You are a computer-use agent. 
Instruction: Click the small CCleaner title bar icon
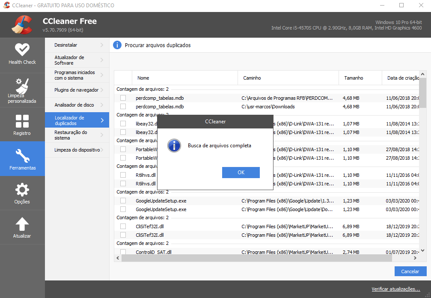(6, 5)
